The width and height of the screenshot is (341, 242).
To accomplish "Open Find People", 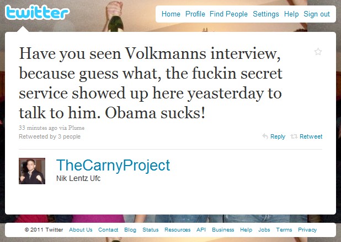I will (x=228, y=14).
